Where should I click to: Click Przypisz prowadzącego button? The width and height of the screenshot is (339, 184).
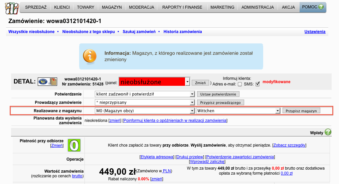tap(220, 102)
